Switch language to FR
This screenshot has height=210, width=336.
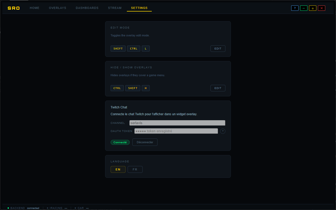coord(135,169)
